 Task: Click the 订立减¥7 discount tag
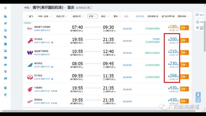coord(156,39)
